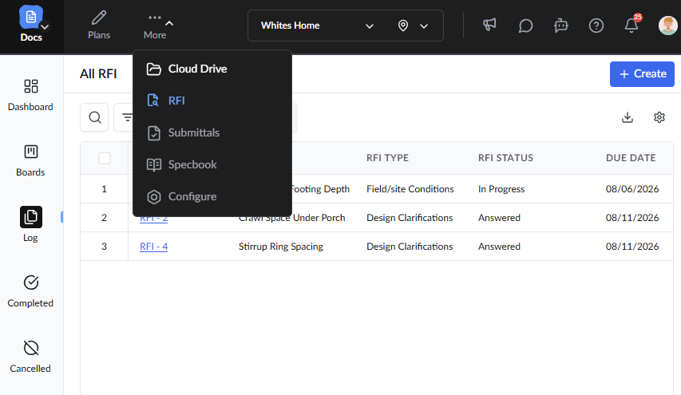Viewport: 681px width, 395px height.
Task: Go to Dashboard in the sidebar
Action: point(30,95)
